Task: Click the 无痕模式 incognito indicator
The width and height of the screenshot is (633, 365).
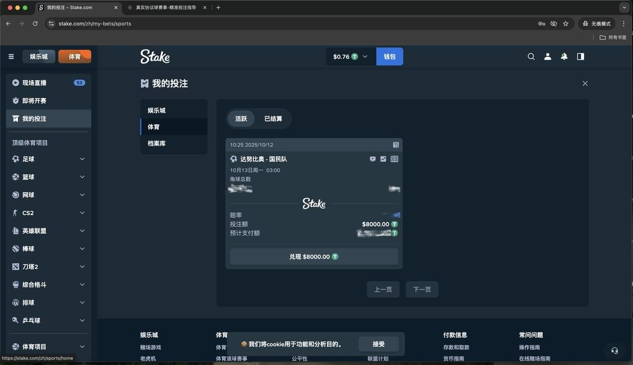Action: tap(597, 24)
